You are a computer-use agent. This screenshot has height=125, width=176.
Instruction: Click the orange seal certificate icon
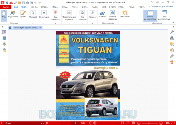[x=172, y=62]
